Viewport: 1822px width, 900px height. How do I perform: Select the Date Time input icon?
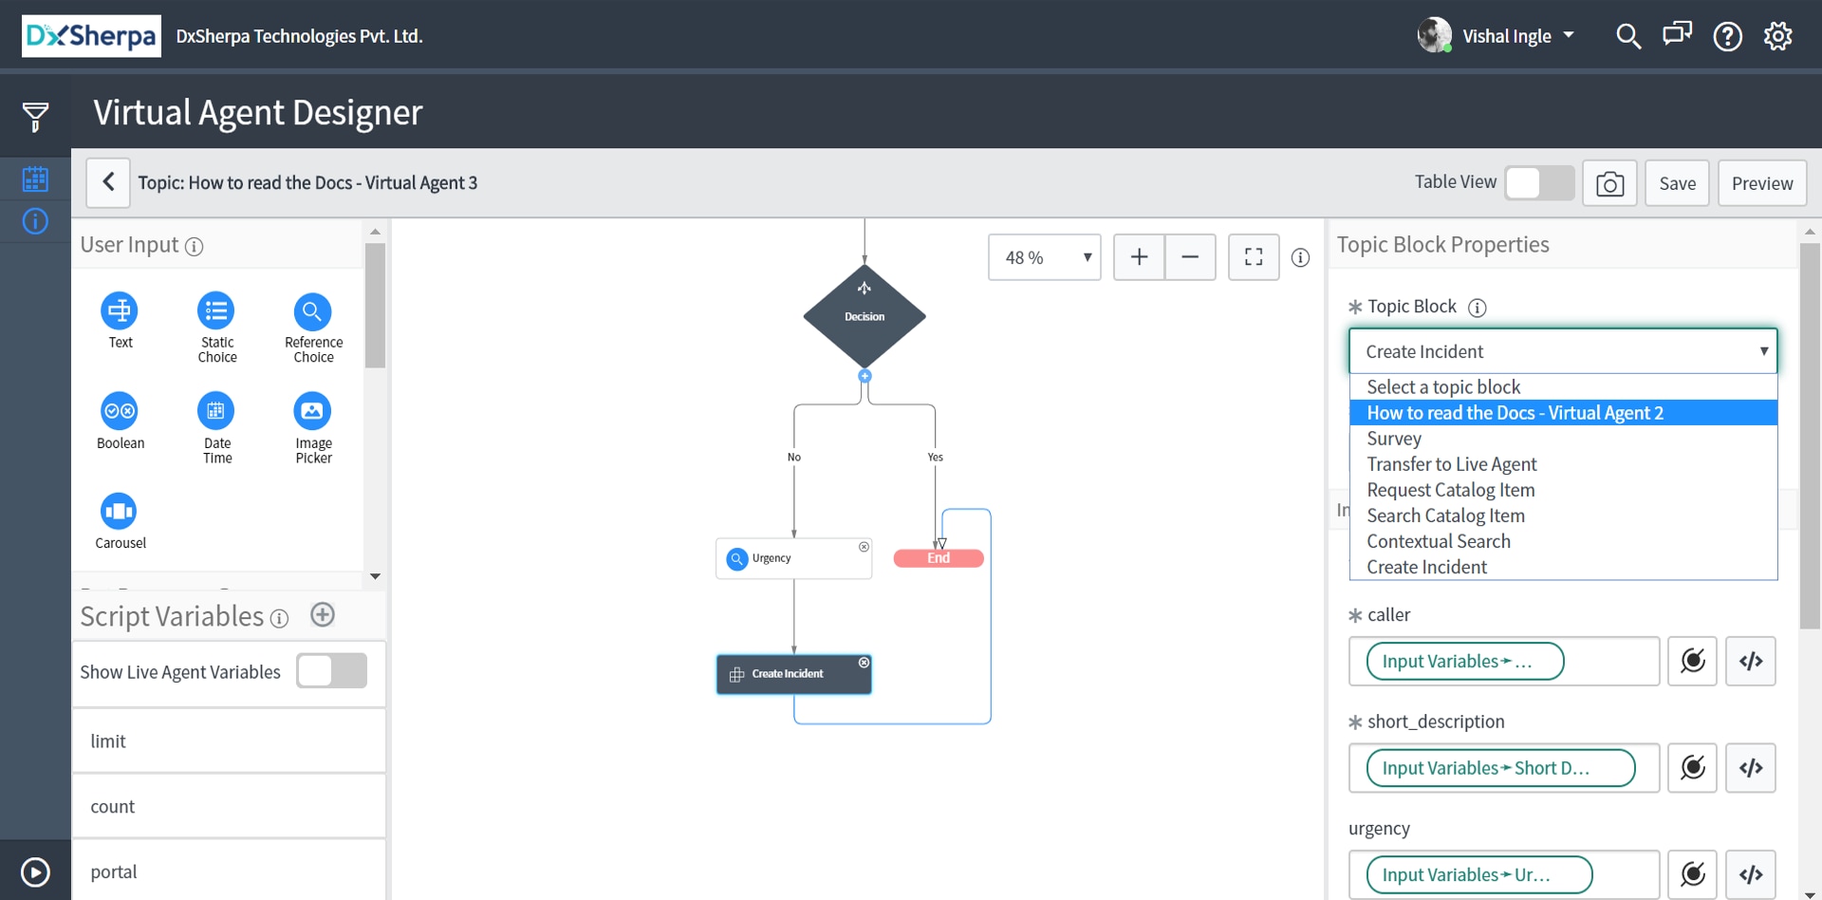215,411
